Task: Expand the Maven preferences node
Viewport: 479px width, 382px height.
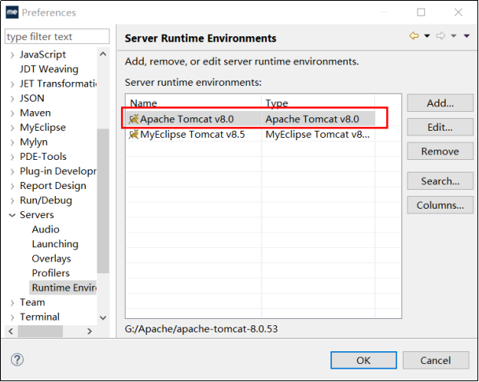Action: click(x=13, y=113)
